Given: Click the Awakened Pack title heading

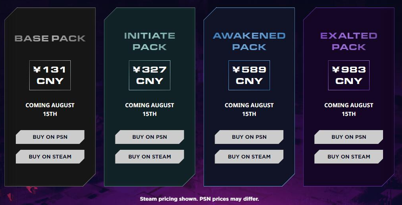Looking at the screenshot, I should pyautogui.click(x=249, y=41).
